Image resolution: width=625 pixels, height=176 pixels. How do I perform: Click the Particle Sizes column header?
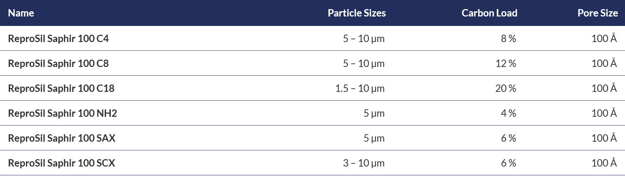click(x=356, y=13)
